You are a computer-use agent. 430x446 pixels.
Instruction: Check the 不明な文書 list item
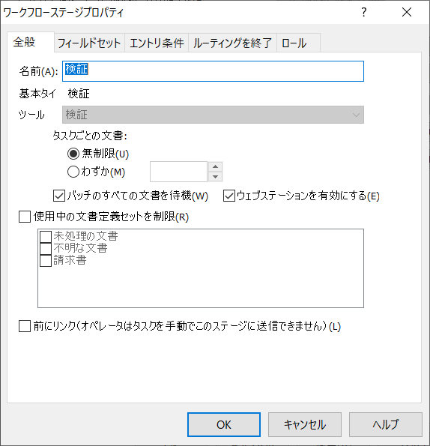(46, 248)
